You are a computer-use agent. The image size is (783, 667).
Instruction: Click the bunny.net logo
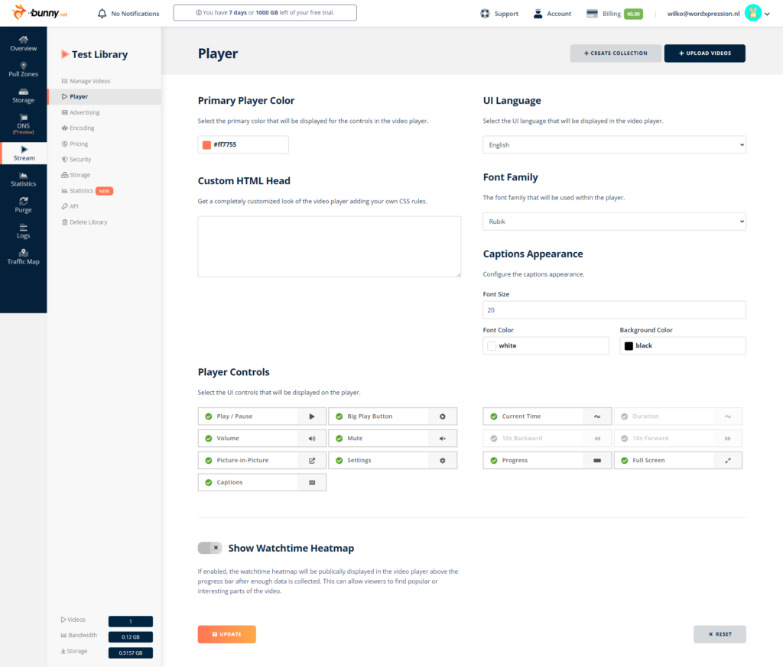[40, 12]
